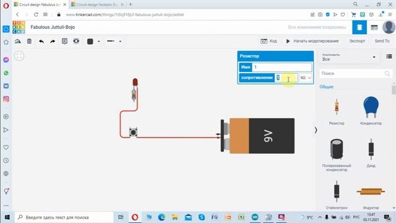The image size is (396, 223).
Task: Switch to Circuit design Fantastic tab
Action: click(97, 4)
